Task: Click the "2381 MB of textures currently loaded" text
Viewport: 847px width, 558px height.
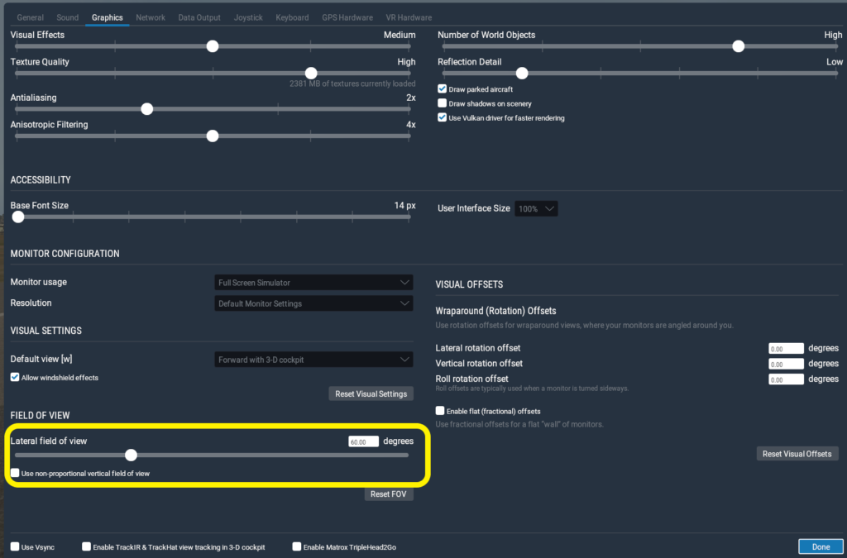Action: click(x=352, y=83)
